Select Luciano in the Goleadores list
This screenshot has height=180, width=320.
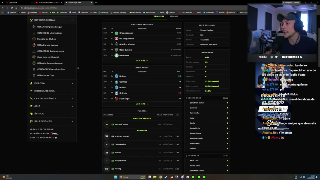tap(193, 108)
